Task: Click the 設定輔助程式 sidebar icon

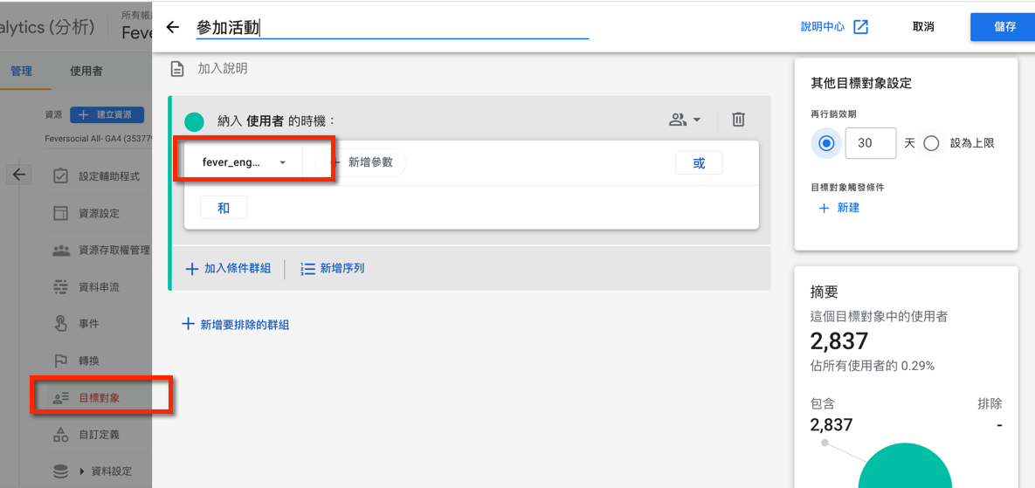Action: click(60, 176)
